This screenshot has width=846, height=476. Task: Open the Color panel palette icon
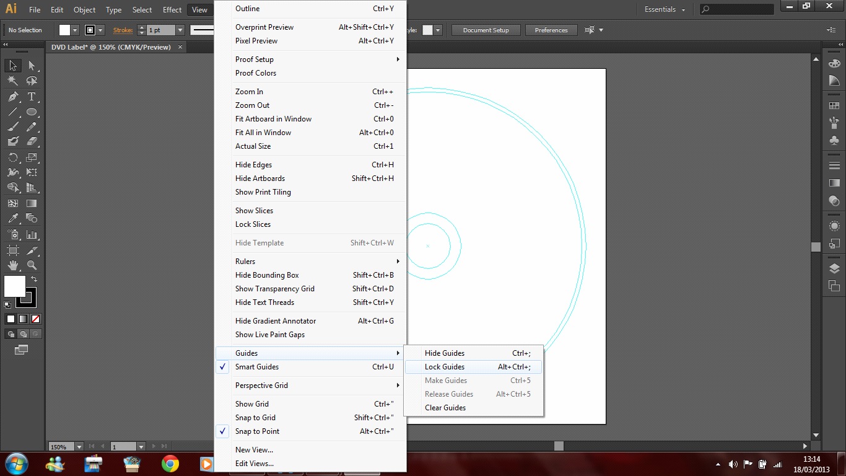coord(834,64)
